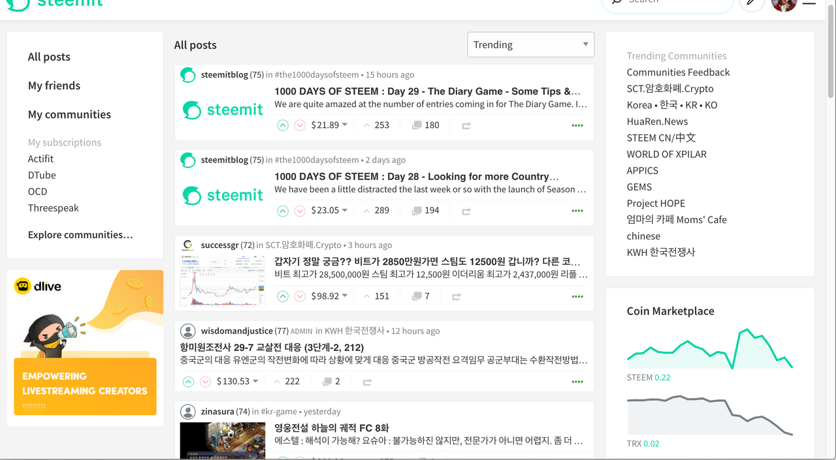Open more options on Day 28 post
The image size is (836, 460).
pyautogui.click(x=577, y=211)
